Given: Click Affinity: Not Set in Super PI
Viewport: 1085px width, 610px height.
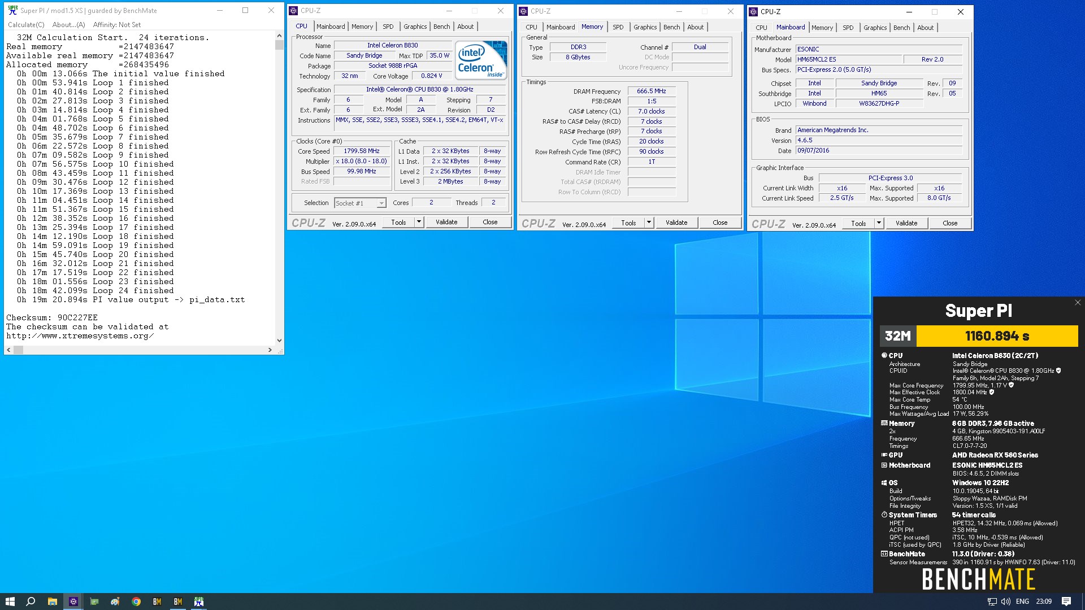Looking at the screenshot, I should (116, 25).
